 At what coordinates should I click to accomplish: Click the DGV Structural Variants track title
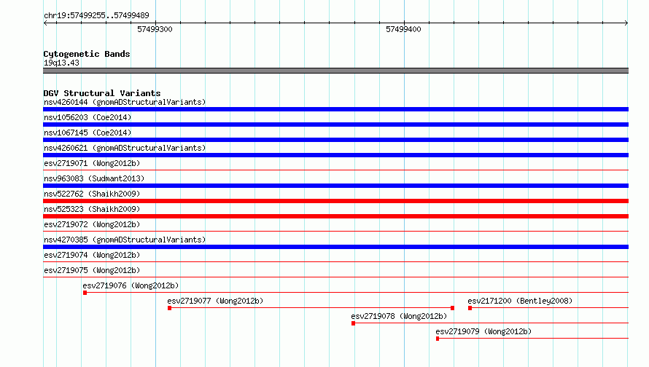(x=102, y=93)
